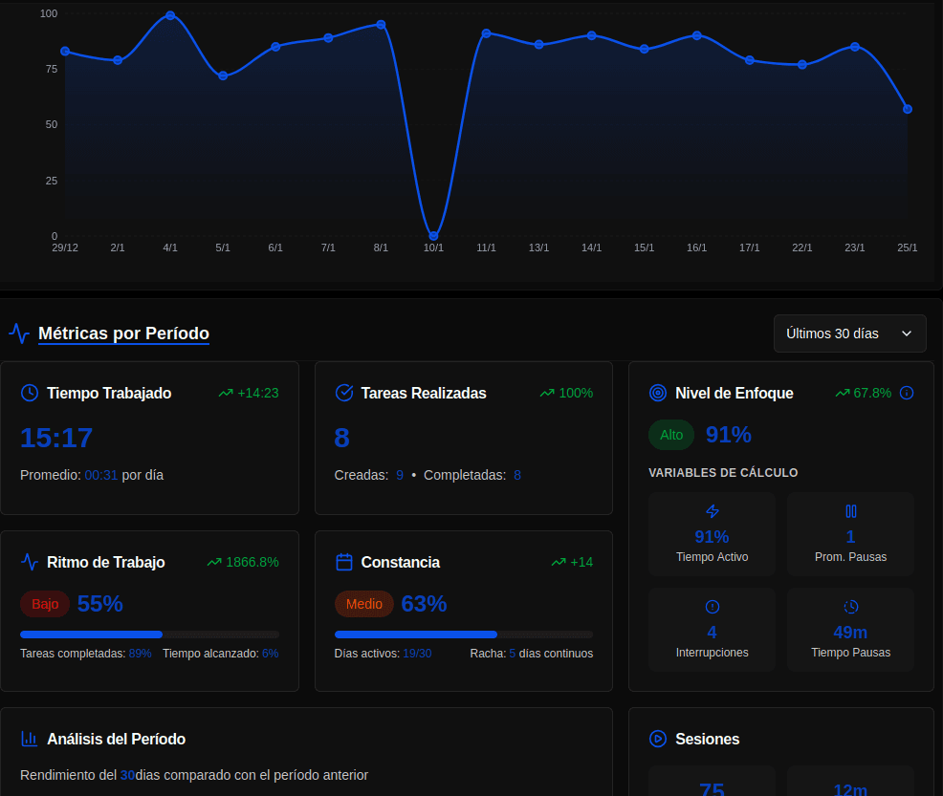Click the pause icon above Prom. Pausas
Viewport: 943px width, 796px height.
pyautogui.click(x=850, y=511)
